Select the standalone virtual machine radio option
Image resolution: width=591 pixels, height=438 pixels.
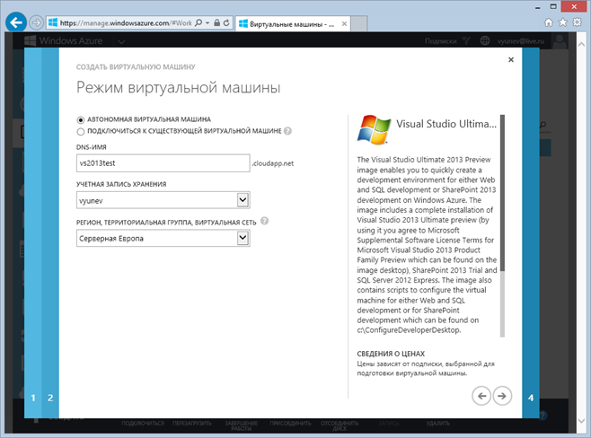coord(80,119)
